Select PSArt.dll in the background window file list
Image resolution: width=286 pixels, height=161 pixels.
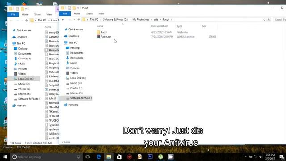[x=54, y=72]
